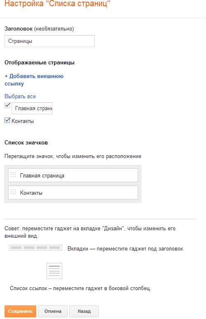This screenshot has height=319, width=206.
Task: Click Добавить внешнюю ссылку link
Action: click(x=34, y=80)
